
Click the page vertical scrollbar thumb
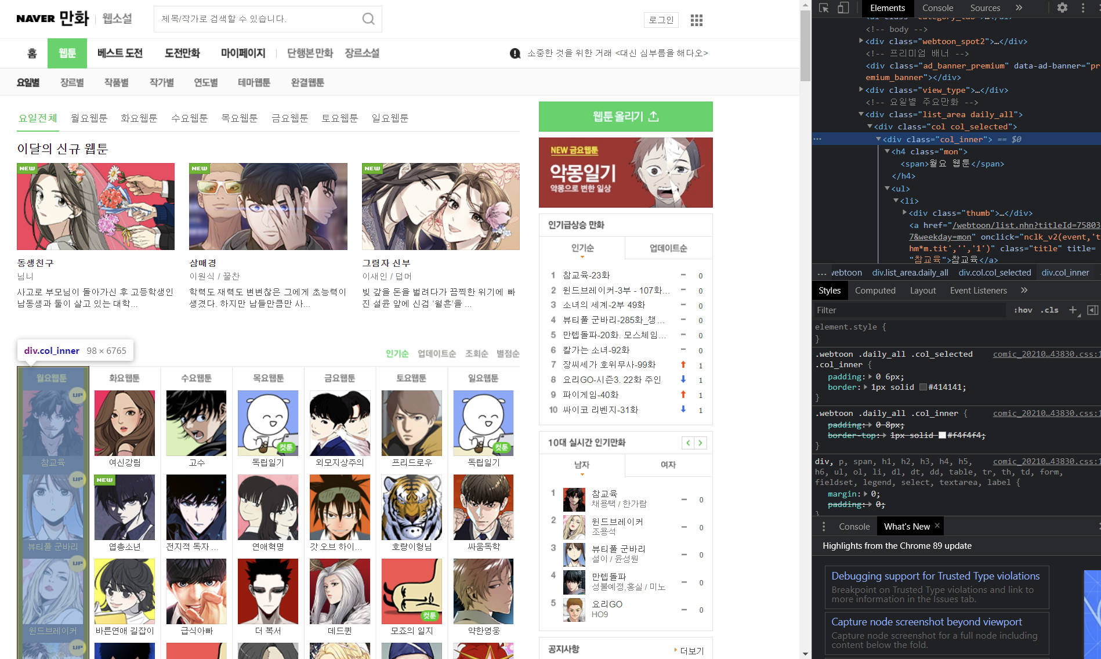click(x=805, y=45)
